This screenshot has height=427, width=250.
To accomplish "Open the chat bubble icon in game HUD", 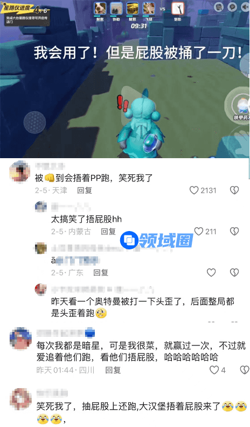I will click(x=232, y=7).
